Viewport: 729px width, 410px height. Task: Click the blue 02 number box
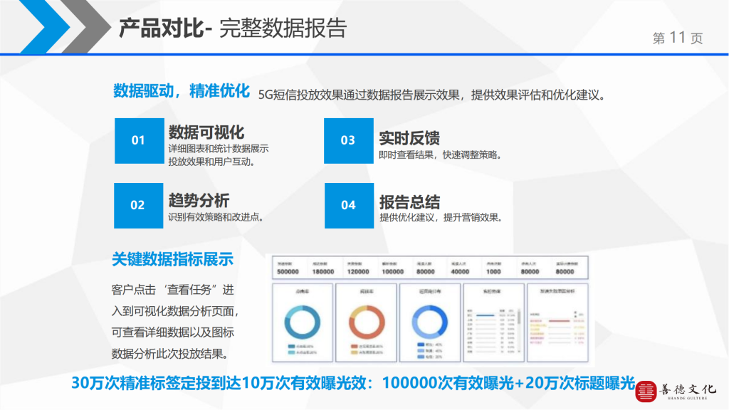[x=138, y=205]
